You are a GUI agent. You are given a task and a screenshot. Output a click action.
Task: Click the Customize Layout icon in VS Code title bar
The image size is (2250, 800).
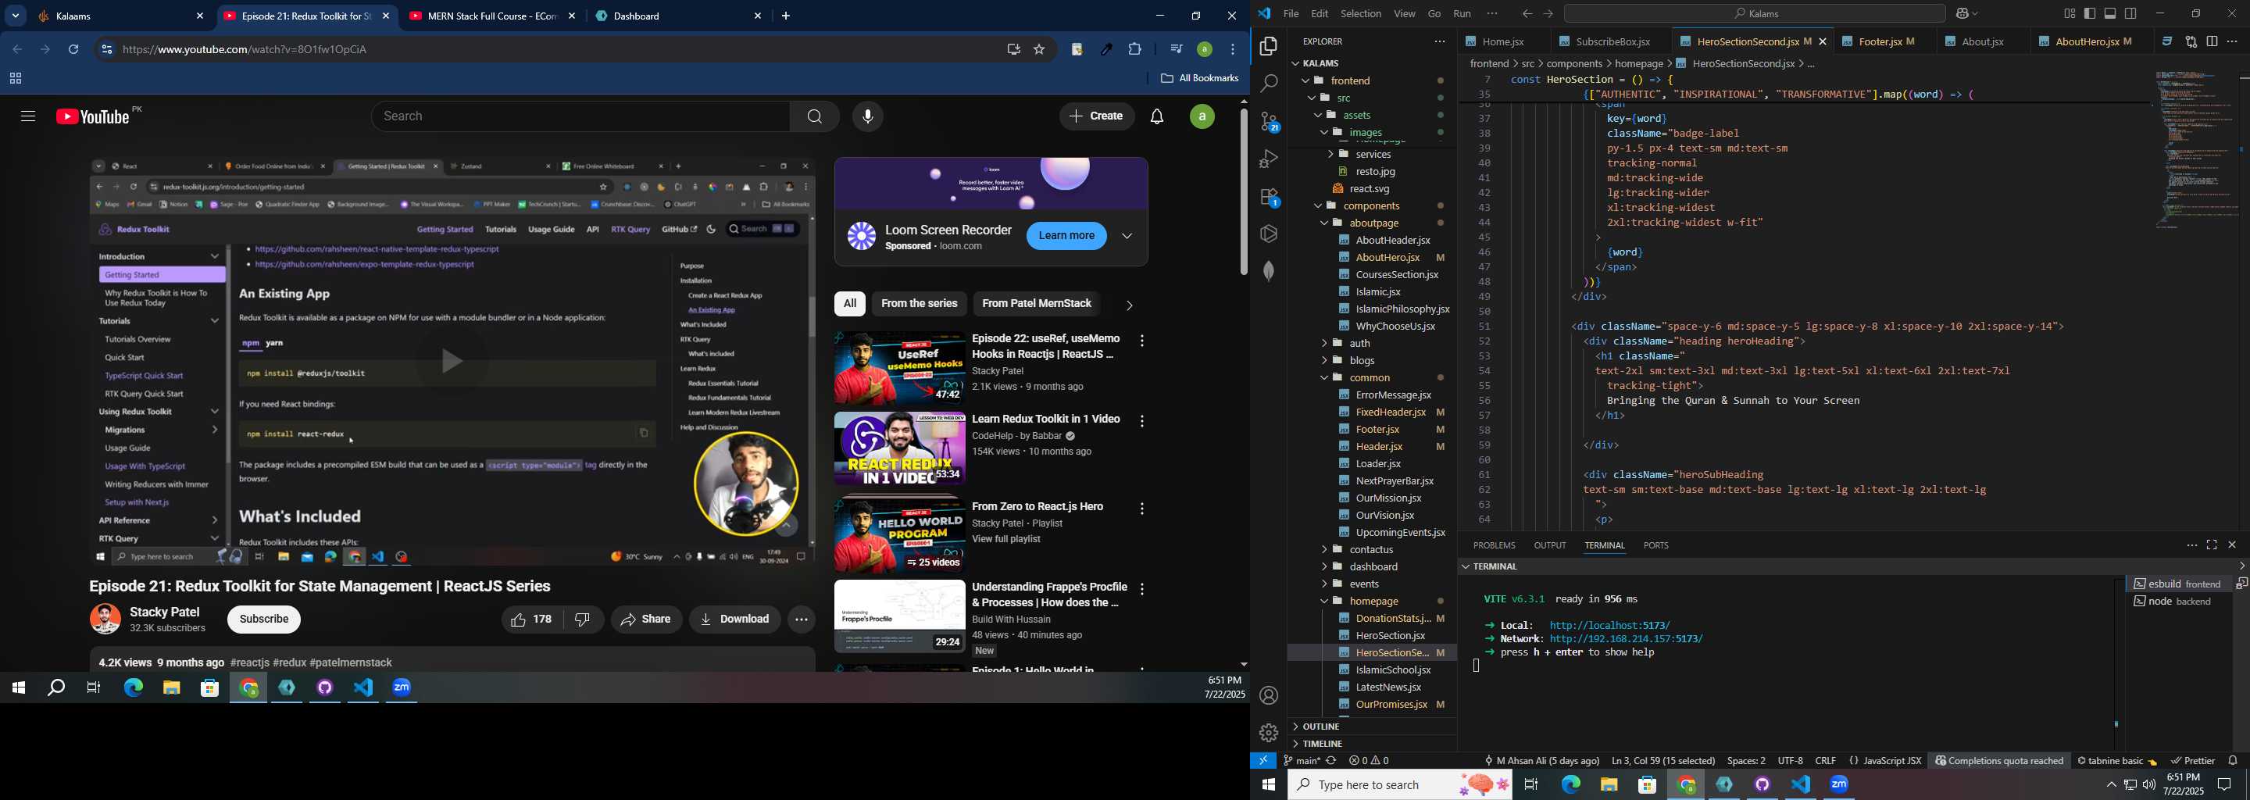(2070, 13)
